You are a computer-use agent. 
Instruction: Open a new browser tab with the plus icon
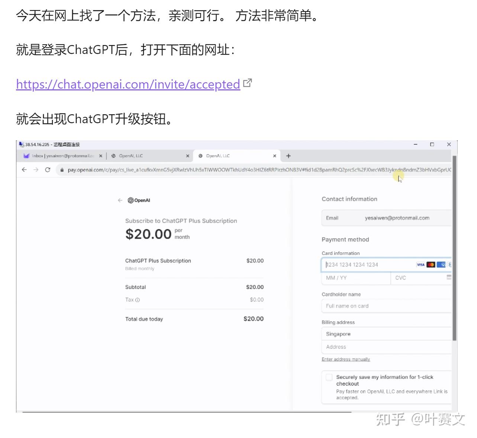[289, 156]
